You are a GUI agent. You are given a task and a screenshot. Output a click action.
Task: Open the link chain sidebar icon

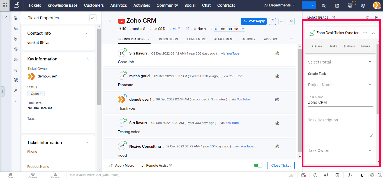coord(16,101)
